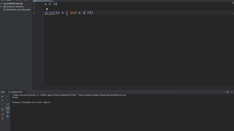Click the down-stack-trace arrow icon
Screen dimensions: 234x131
click(8, 100)
